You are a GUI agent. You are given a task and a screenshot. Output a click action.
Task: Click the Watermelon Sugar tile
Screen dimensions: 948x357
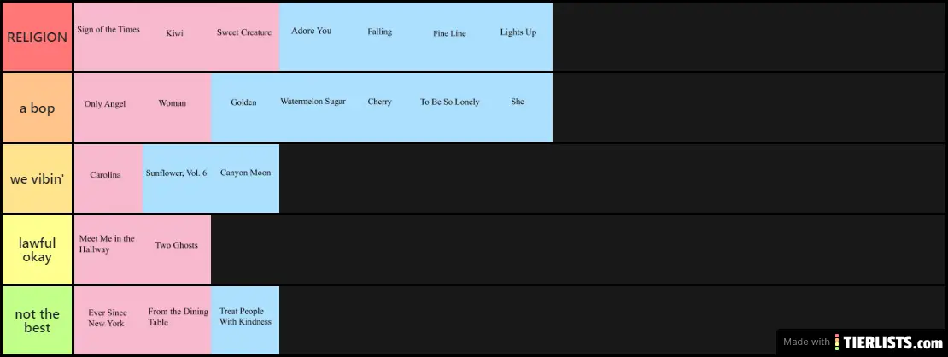pos(313,108)
